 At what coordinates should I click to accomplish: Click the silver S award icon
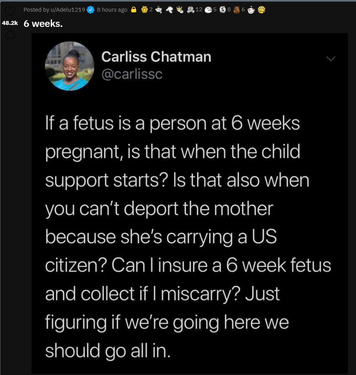(223, 10)
